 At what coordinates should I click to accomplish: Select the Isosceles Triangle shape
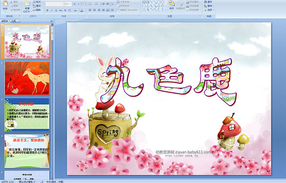click(x=147, y=6)
